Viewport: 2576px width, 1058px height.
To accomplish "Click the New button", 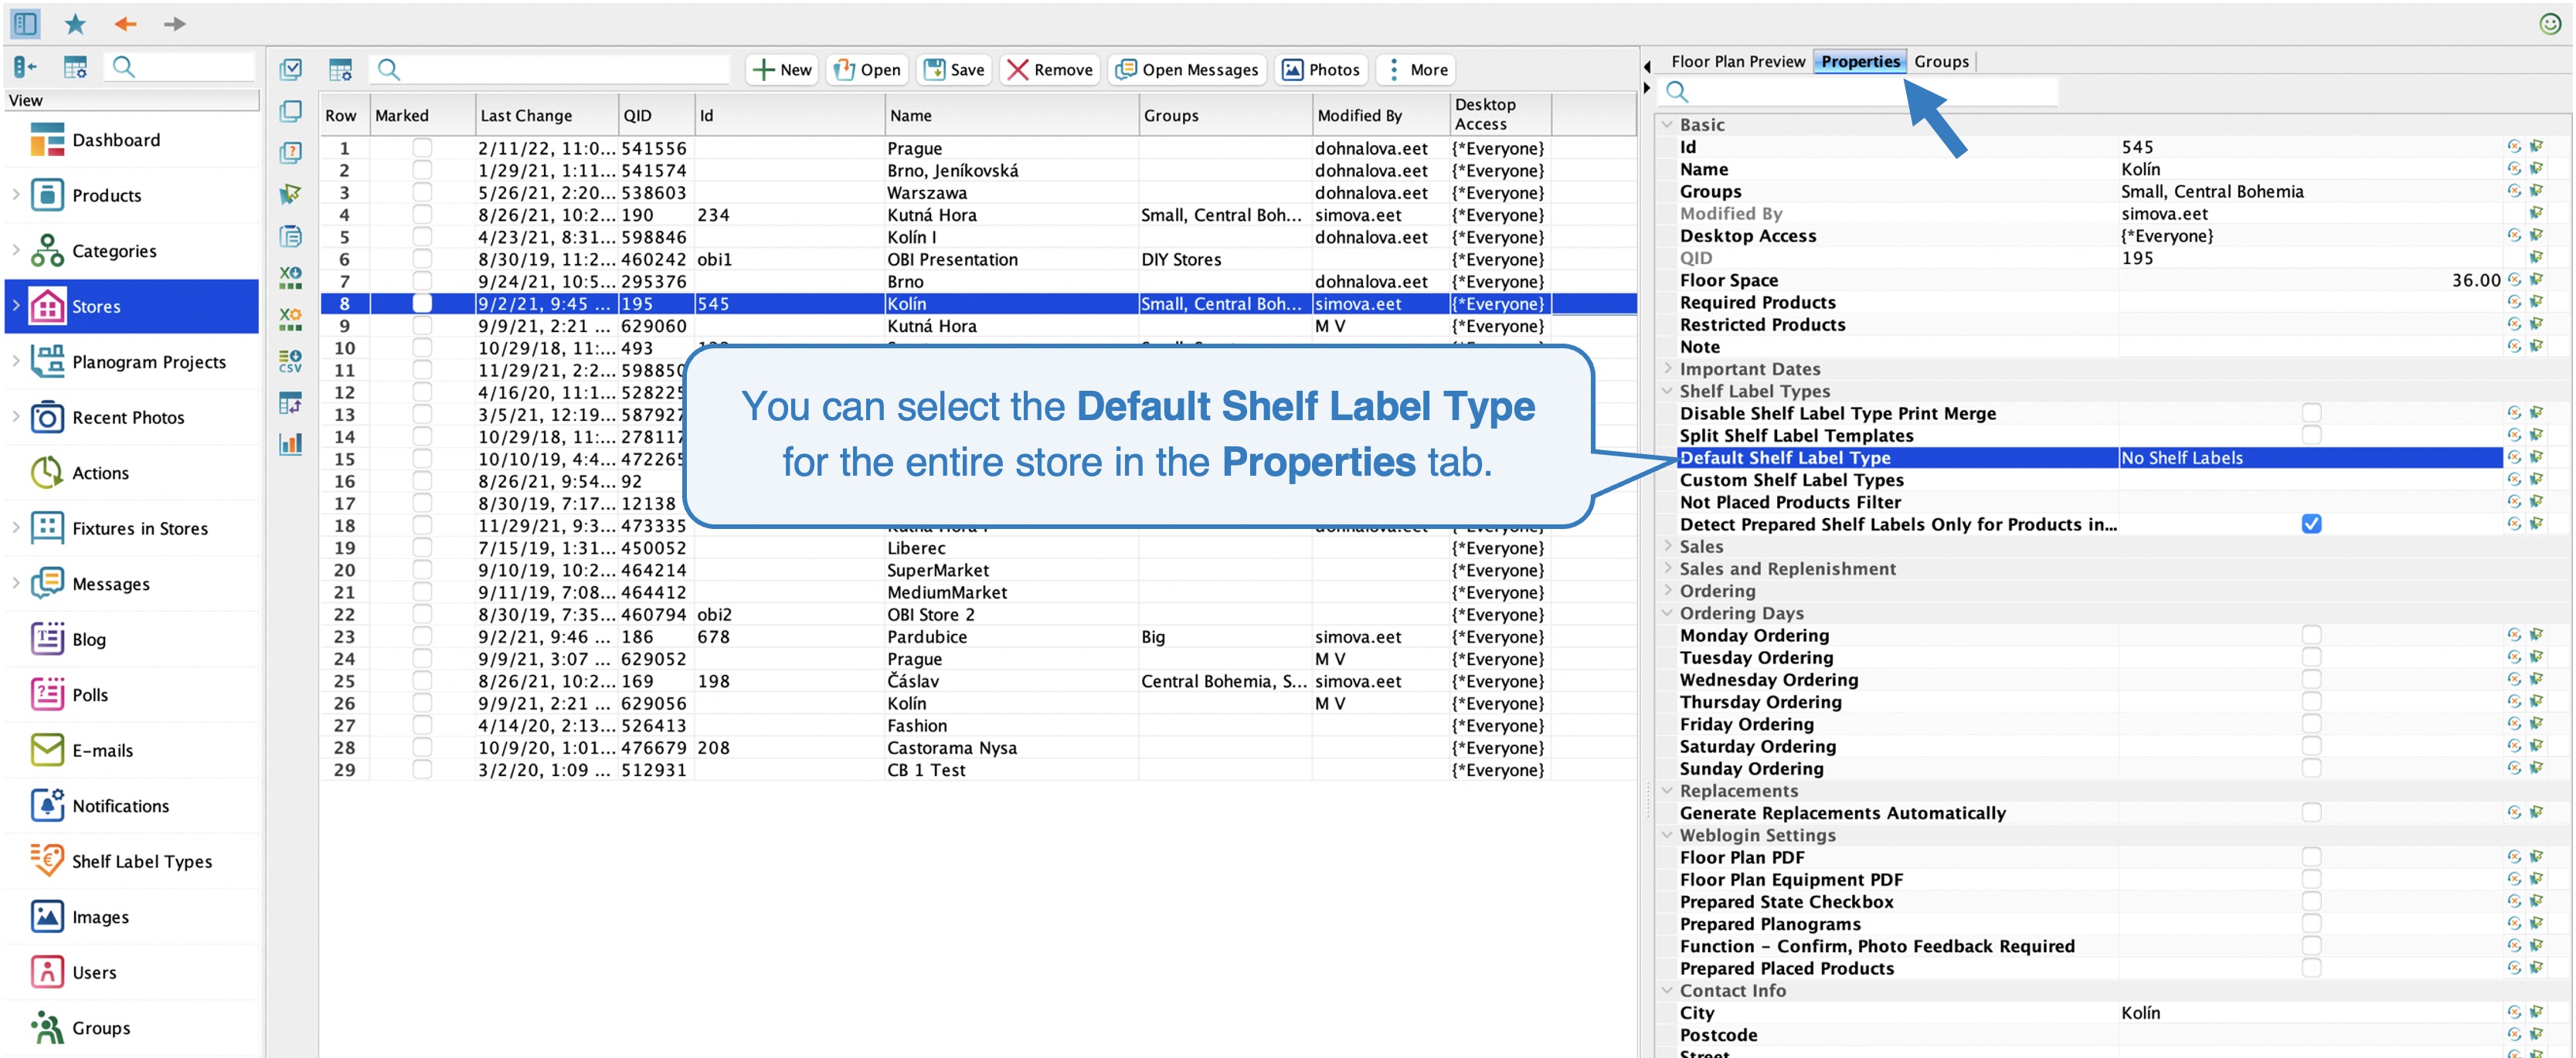I will (782, 70).
